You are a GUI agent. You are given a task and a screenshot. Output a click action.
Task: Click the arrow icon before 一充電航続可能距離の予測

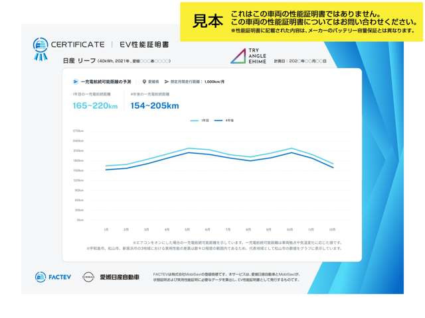click(74, 81)
